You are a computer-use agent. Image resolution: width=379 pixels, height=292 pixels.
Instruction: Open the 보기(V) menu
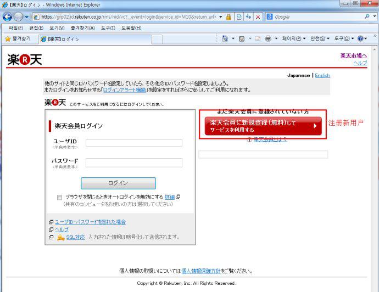(57, 28)
